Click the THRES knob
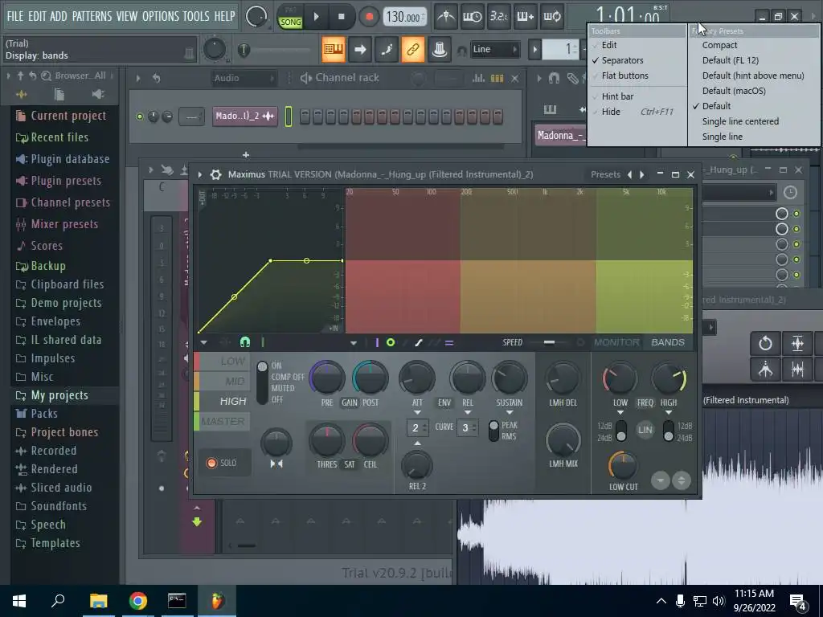 click(x=326, y=440)
